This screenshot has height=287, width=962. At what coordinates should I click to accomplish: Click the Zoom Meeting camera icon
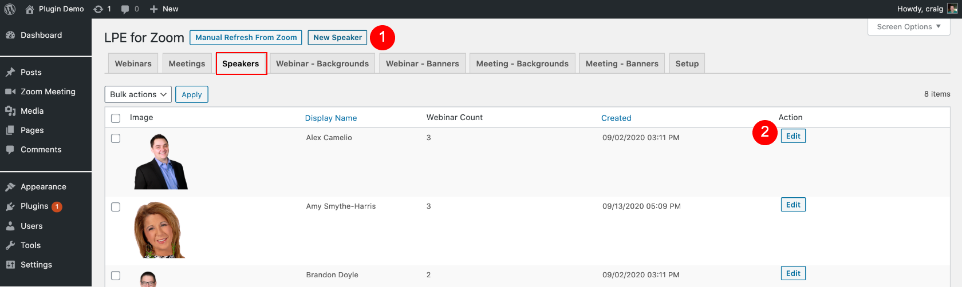click(10, 91)
